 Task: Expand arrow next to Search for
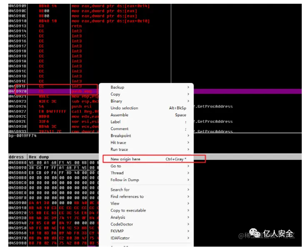pyautogui.click(x=188, y=190)
